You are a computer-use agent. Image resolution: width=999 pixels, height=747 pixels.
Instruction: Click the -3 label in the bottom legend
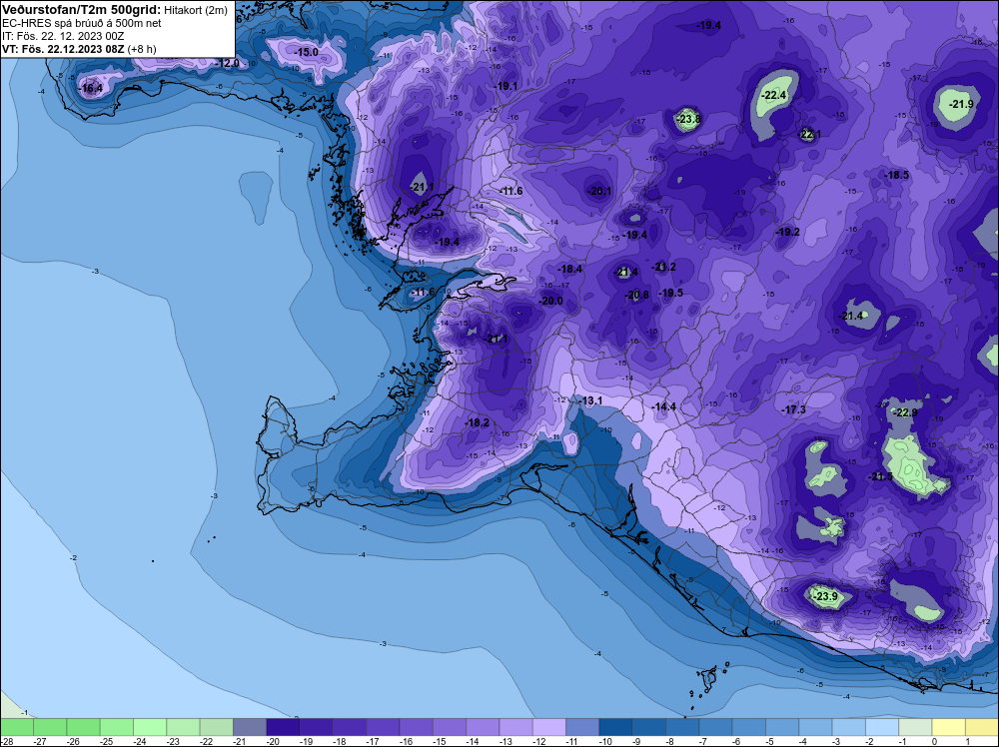pyautogui.click(x=837, y=741)
